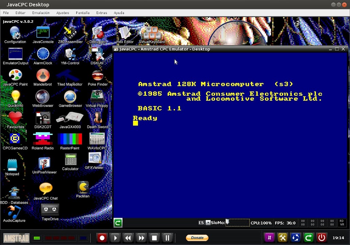Open the Emulación menu
The height and width of the screenshot is (245, 350).
41,13
